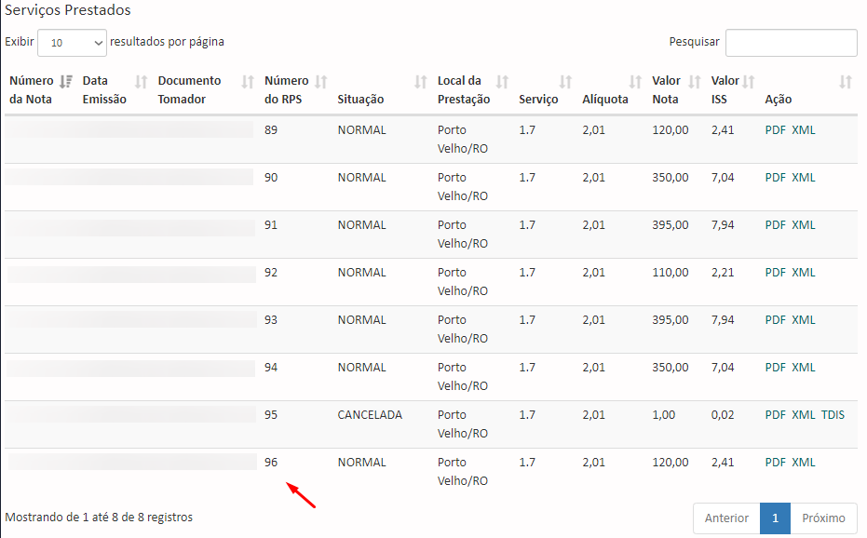The width and height of the screenshot is (867, 538).
Task: Click Serviços Prestados heading
Action: [68, 10]
